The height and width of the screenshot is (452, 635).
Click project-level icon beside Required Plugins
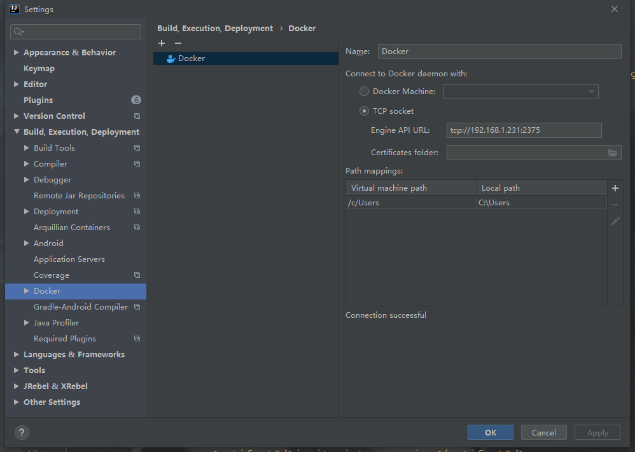click(x=137, y=339)
